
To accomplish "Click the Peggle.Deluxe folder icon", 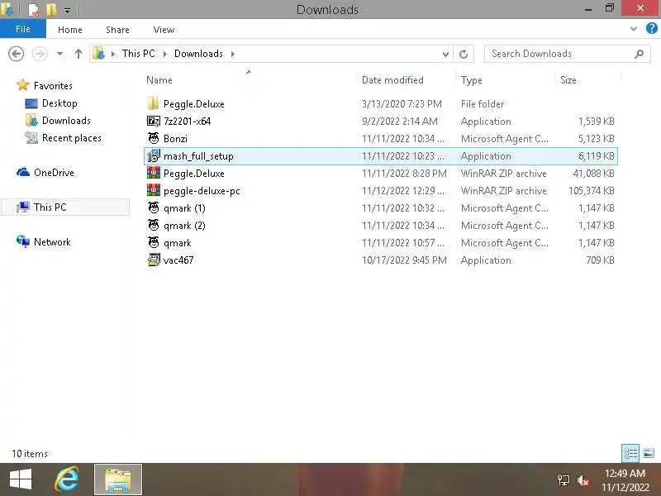I will pyautogui.click(x=154, y=104).
